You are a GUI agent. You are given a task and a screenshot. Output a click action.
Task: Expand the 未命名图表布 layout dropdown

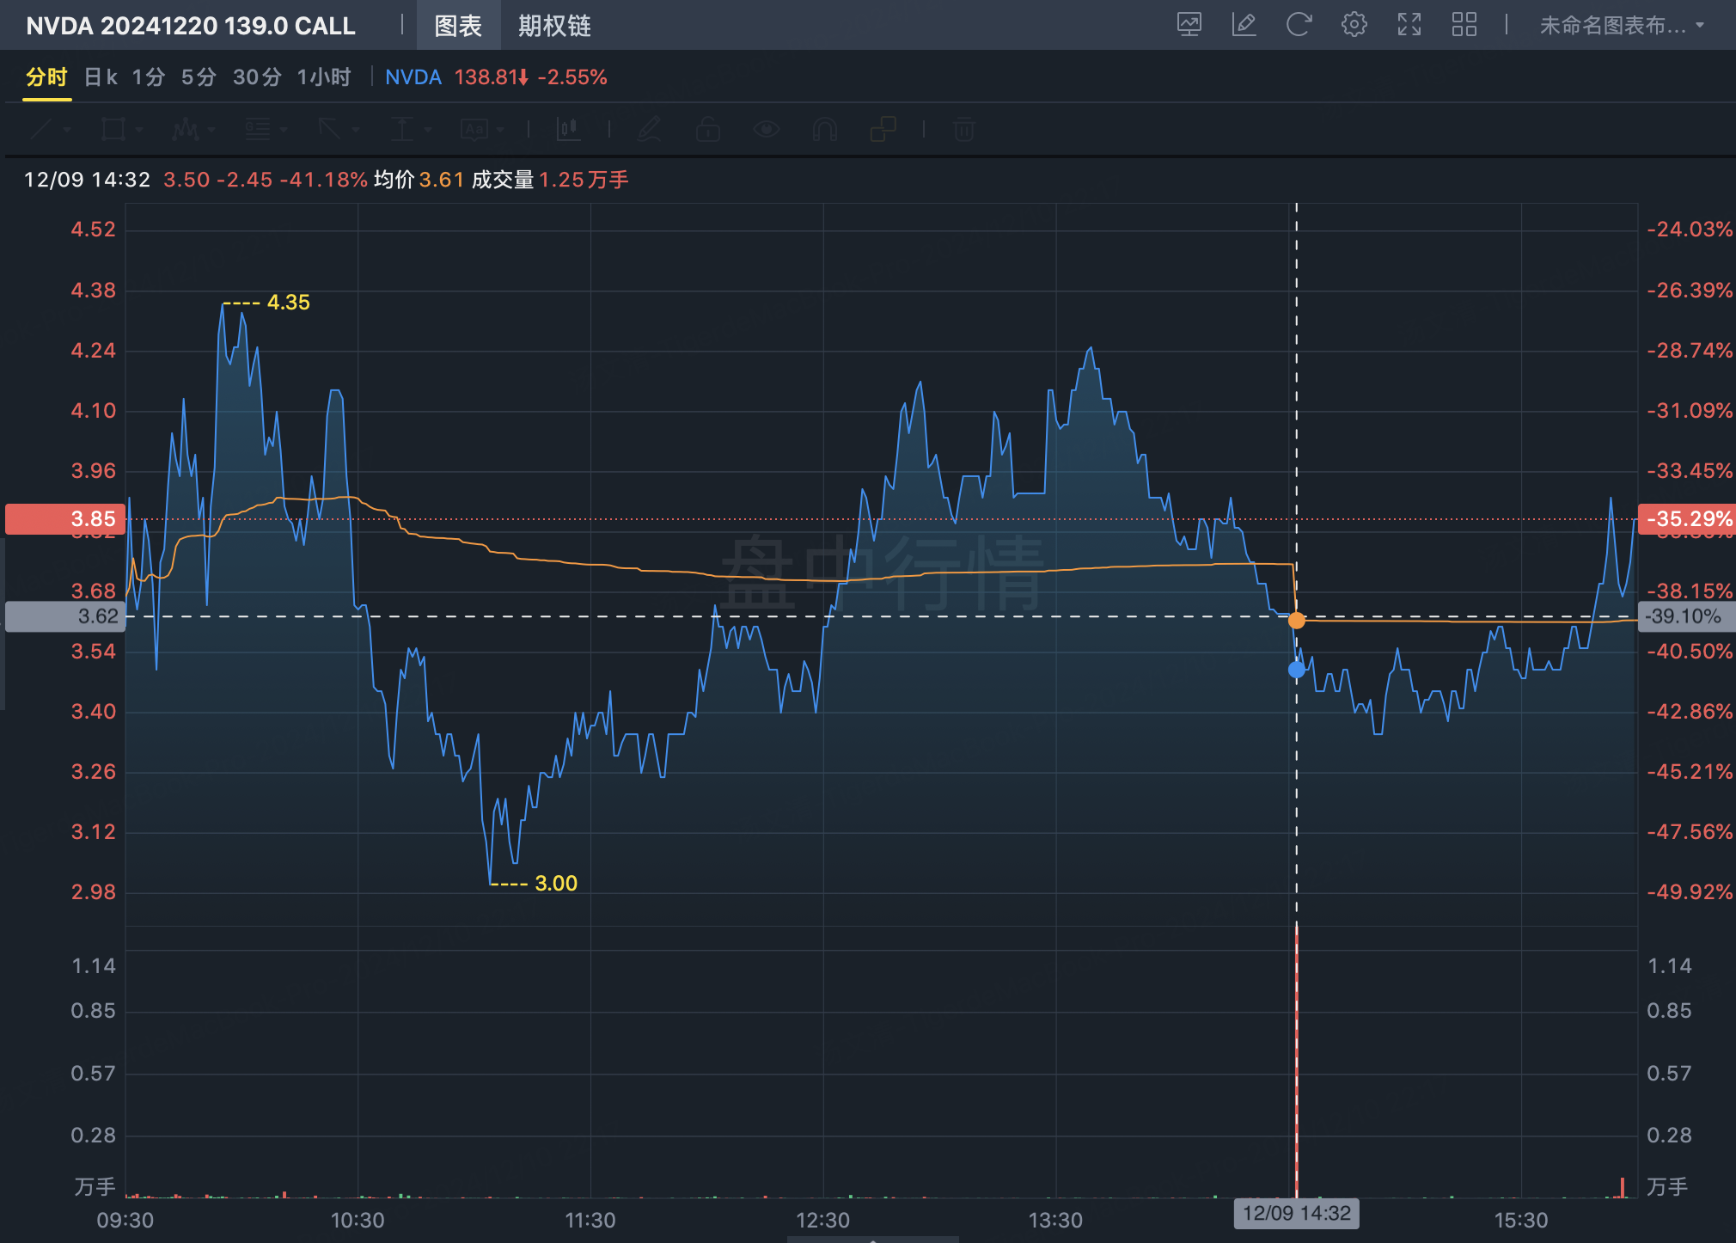pos(1621,26)
